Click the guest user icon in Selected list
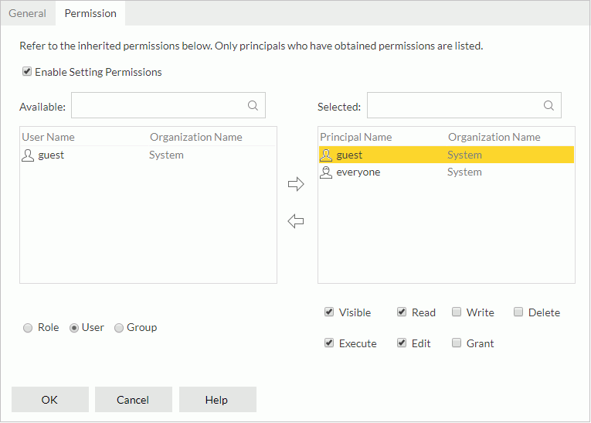This screenshot has height=423, width=591. pos(326,155)
